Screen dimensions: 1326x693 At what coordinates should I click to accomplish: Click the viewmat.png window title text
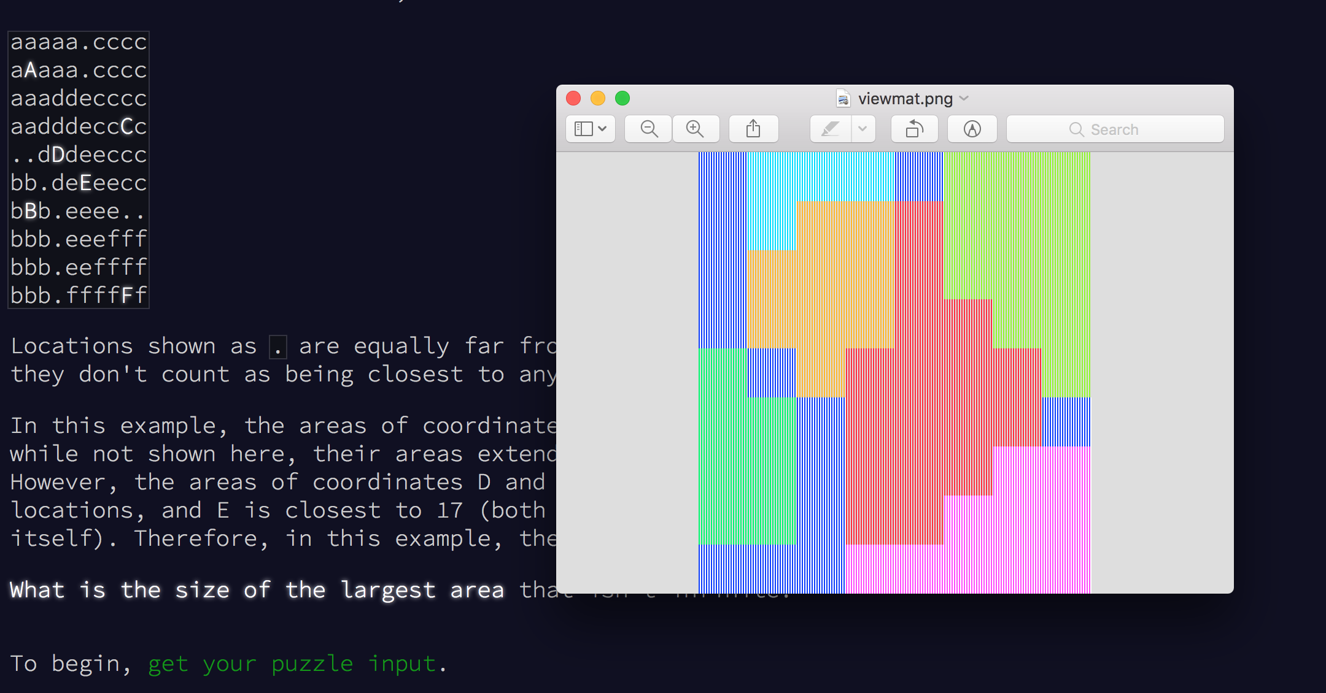tap(905, 98)
